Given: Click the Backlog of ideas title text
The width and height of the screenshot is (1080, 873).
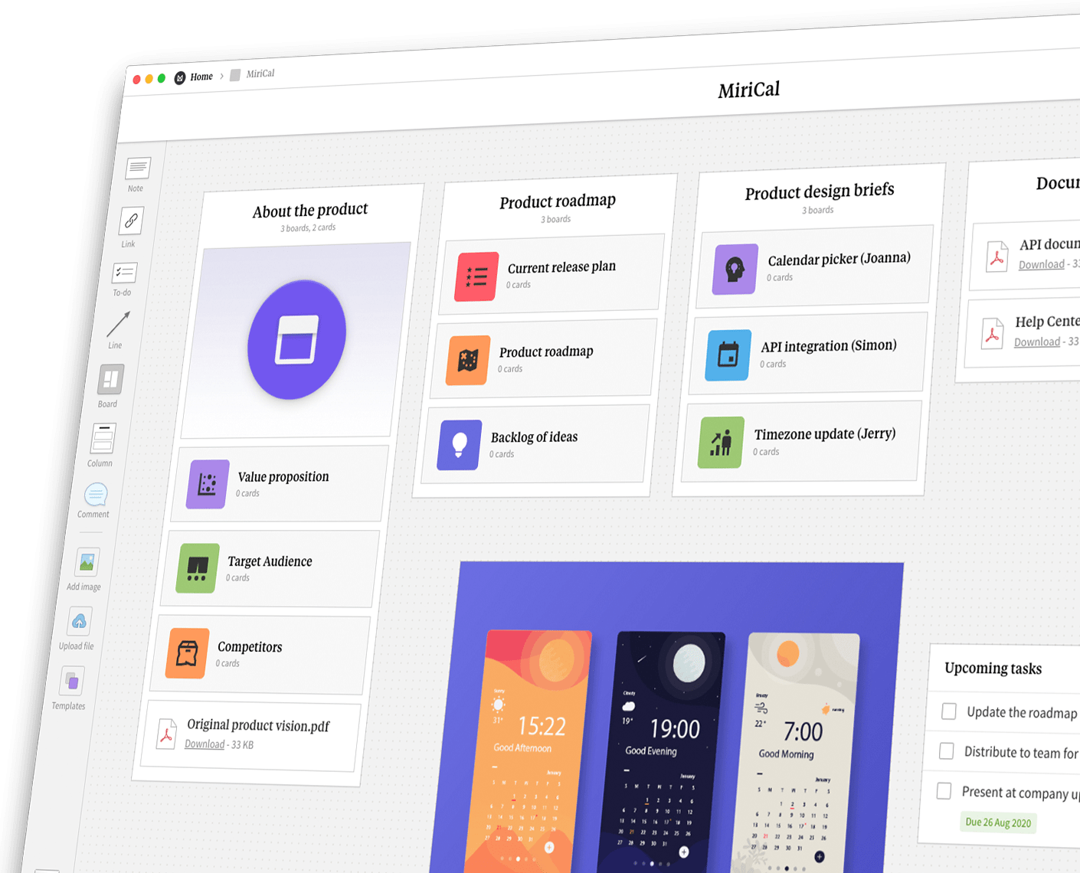Looking at the screenshot, I should click(534, 437).
